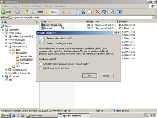
Task: Select Plocha in the folder tree
Action: 8,26
